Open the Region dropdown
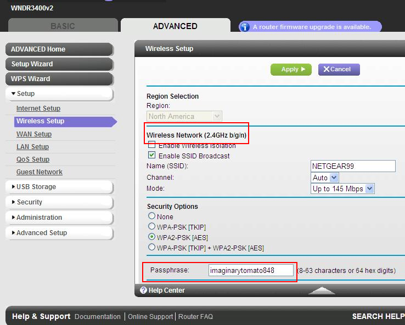 184,116
